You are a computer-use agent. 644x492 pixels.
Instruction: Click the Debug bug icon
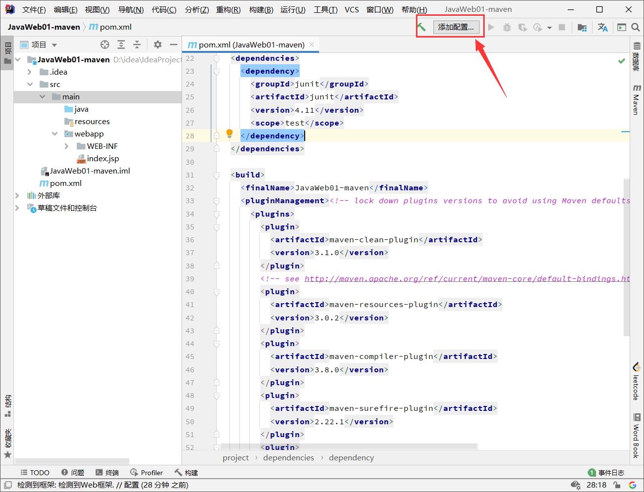tap(507, 27)
